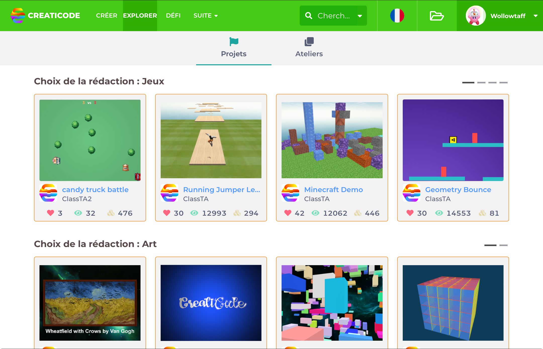Click the Minecraft Demo title link
This screenshot has width=543, height=349.
[334, 190]
